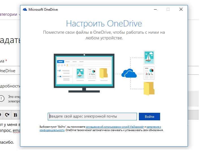Click the Настроить OneDrive heading text

pos(104,23)
